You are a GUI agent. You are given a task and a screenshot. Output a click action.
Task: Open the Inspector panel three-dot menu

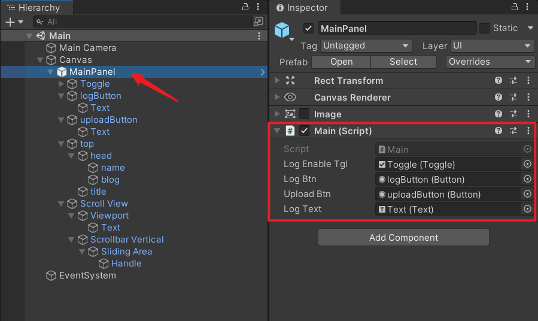click(527, 7)
